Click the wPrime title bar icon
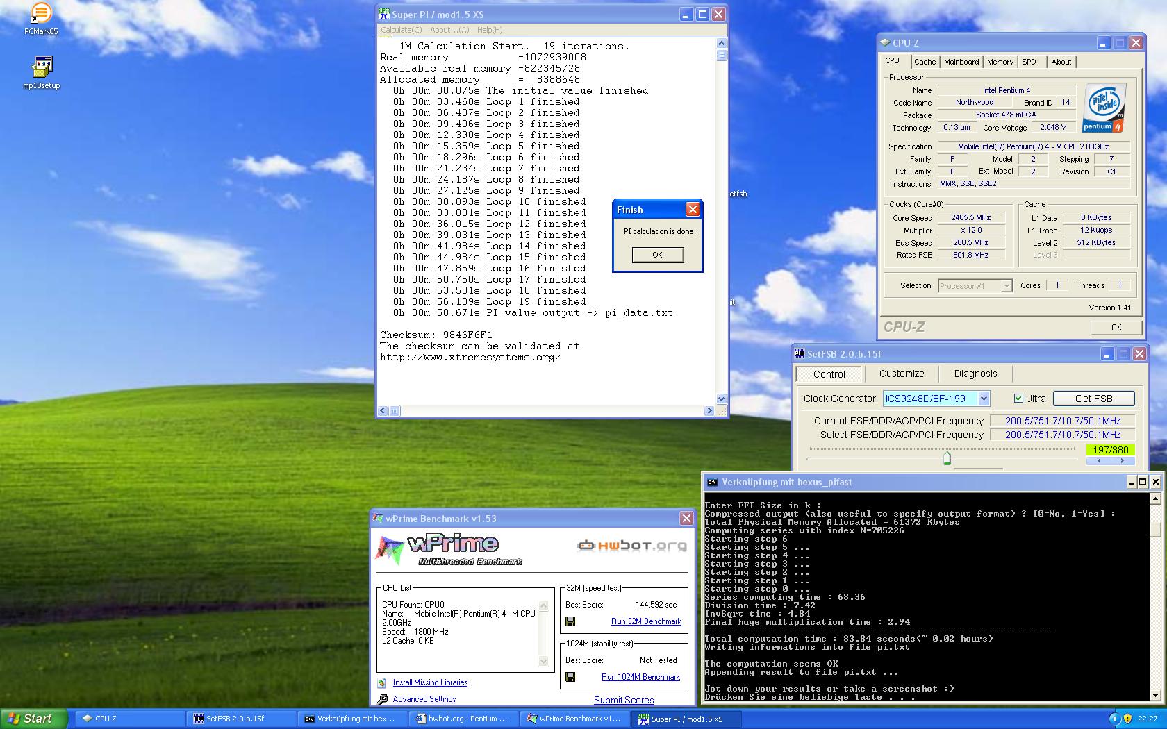Viewport: 1167px width, 729px height. [378, 519]
